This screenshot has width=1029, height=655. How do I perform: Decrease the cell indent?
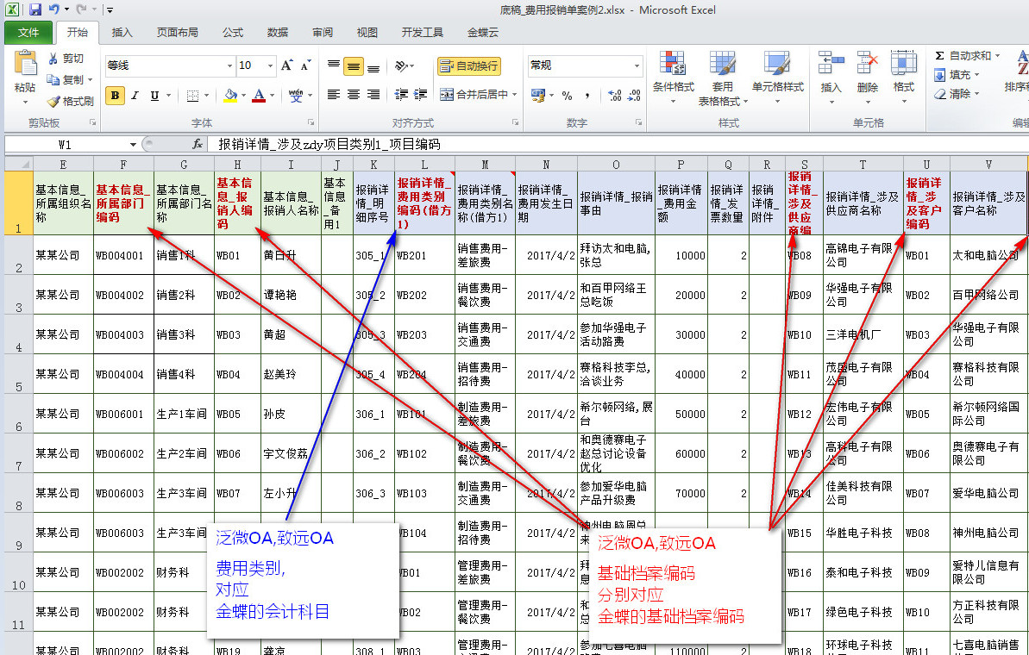click(401, 95)
